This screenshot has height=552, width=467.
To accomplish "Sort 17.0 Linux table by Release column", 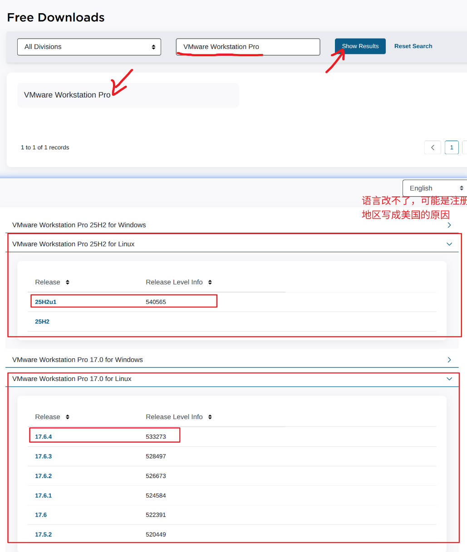I will tap(67, 417).
